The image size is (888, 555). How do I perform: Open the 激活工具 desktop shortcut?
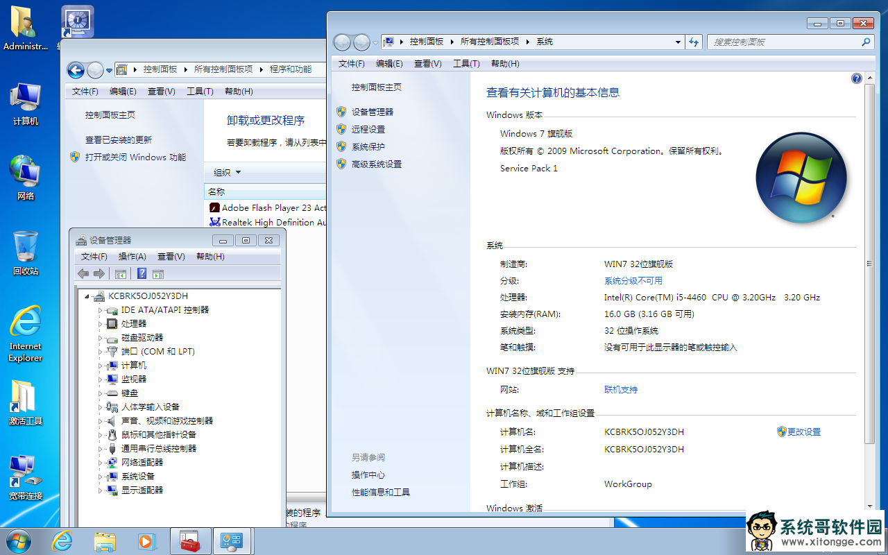[26, 403]
